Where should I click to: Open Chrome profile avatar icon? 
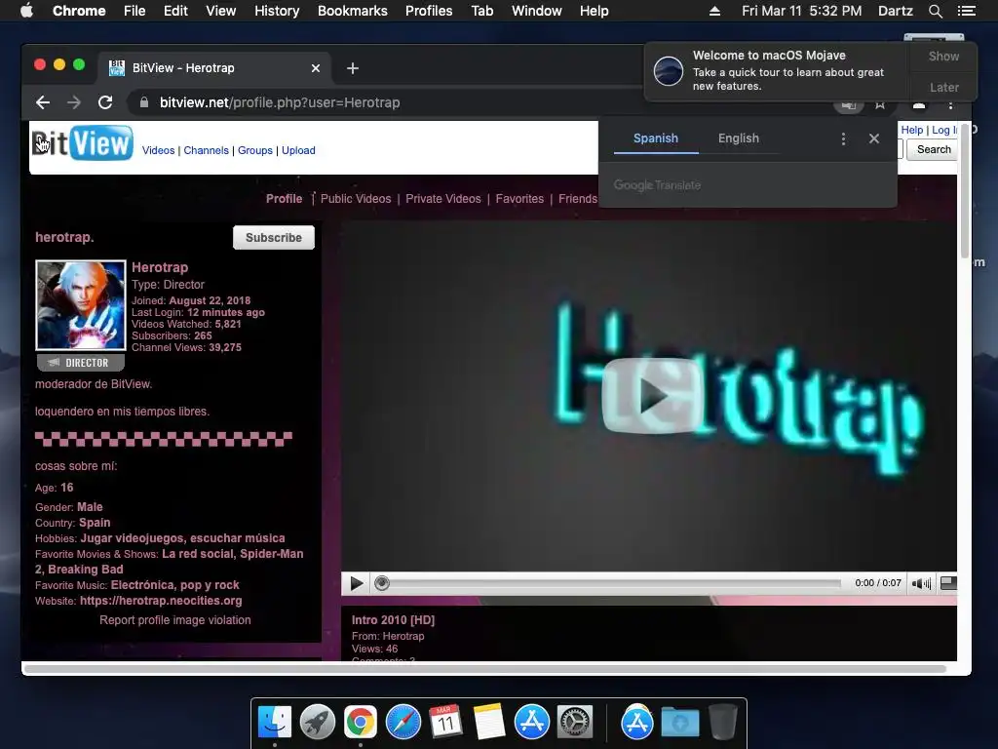click(918, 105)
